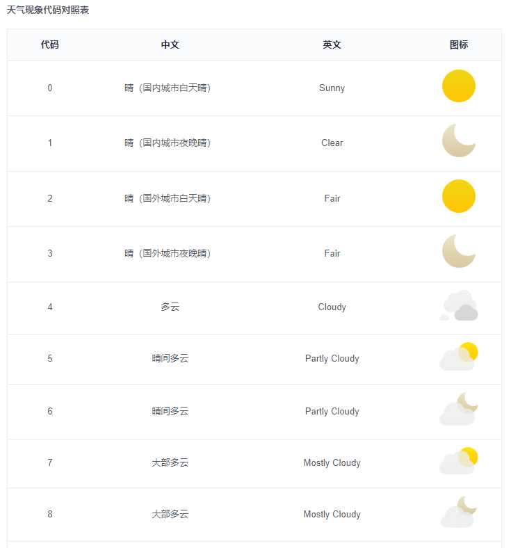Select the 多云 Chinese name cell
This screenshot has height=548, width=511.
(x=170, y=307)
